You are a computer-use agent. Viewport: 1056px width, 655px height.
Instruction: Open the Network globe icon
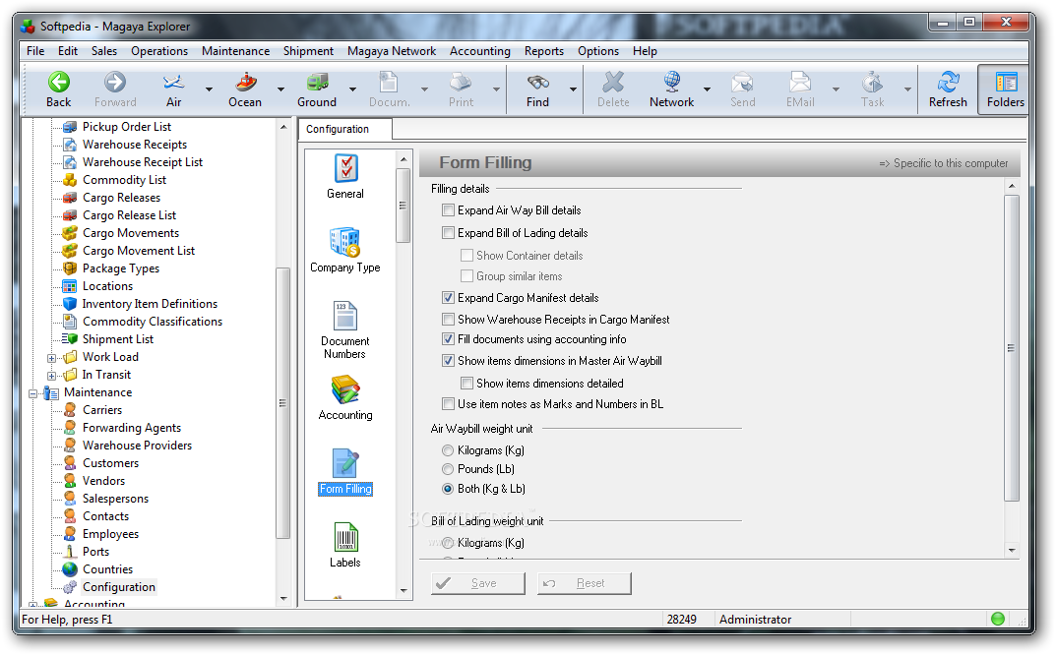click(671, 83)
